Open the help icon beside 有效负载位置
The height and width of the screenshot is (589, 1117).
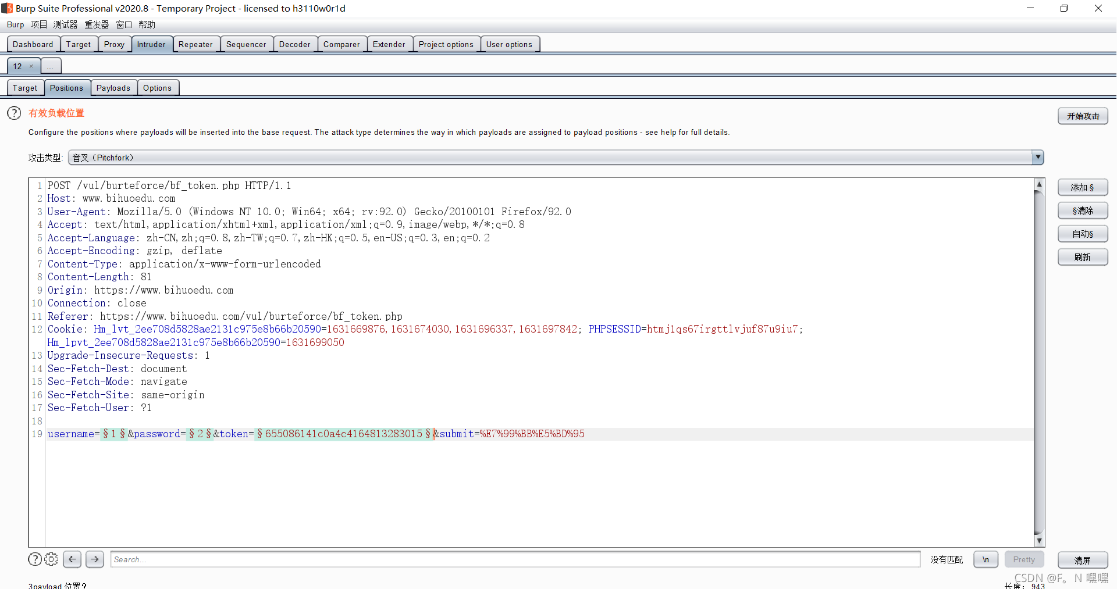pyautogui.click(x=14, y=113)
